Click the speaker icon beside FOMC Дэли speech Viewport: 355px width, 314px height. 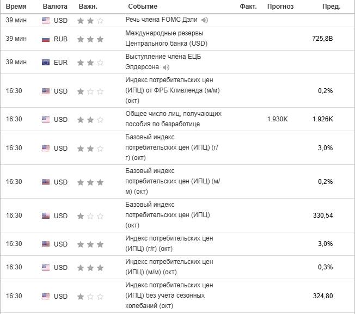click(205, 21)
